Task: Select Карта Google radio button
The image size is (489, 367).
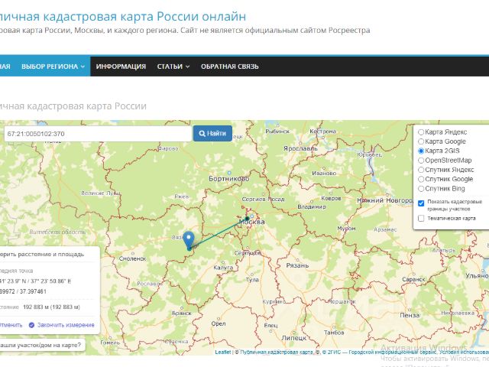Action: 421,141
